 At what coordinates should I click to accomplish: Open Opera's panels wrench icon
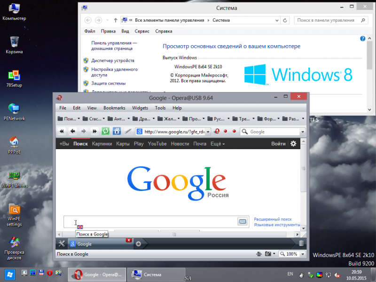(x=62, y=244)
